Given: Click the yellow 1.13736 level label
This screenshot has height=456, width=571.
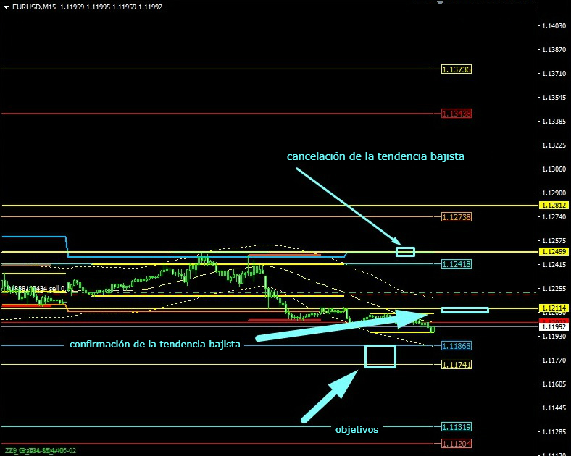Looking at the screenshot, I should pos(457,69).
